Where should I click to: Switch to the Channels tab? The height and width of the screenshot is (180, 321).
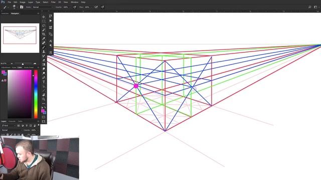(12, 121)
